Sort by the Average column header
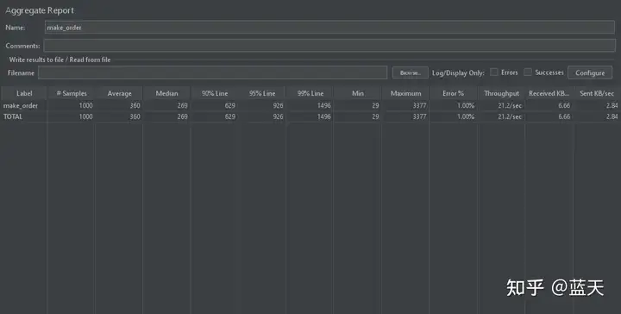 [x=119, y=93]
